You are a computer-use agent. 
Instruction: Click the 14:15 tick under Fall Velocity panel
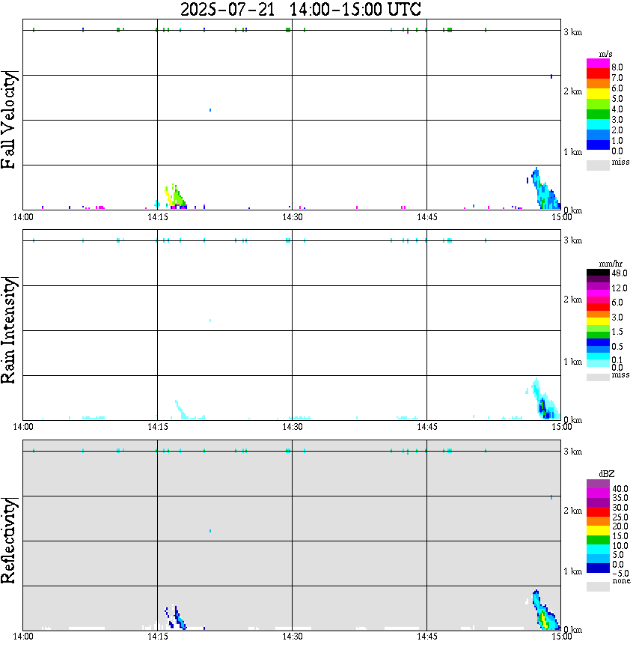[158, 217]
